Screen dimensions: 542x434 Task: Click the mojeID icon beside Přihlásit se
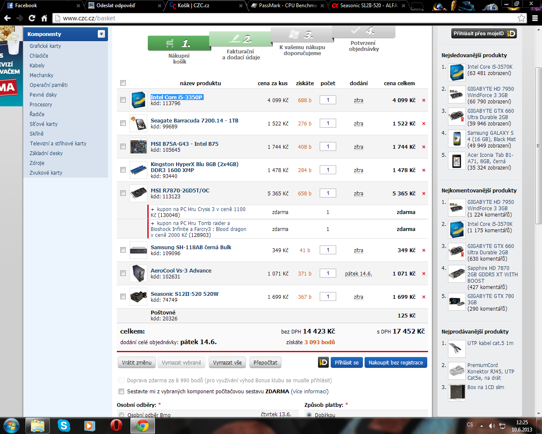[x=324, y=362]
